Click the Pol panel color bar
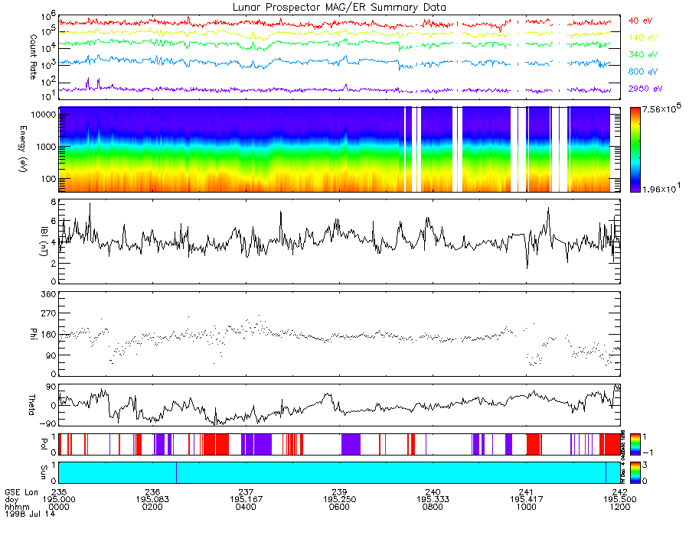 (635, 444)
